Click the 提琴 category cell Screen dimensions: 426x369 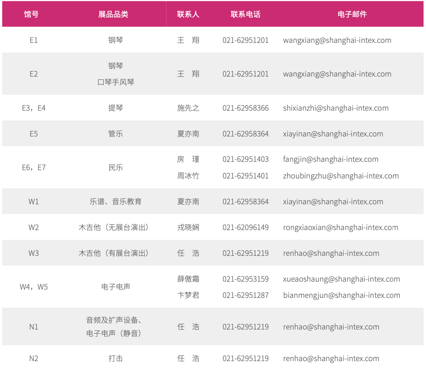point(116,108)
